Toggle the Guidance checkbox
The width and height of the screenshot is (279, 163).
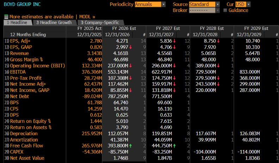point(225,10)
